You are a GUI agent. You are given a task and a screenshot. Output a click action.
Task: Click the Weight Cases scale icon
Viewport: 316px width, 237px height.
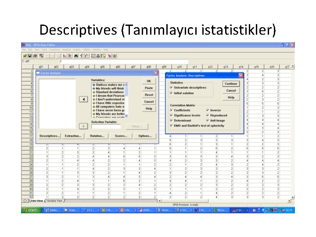98,56
